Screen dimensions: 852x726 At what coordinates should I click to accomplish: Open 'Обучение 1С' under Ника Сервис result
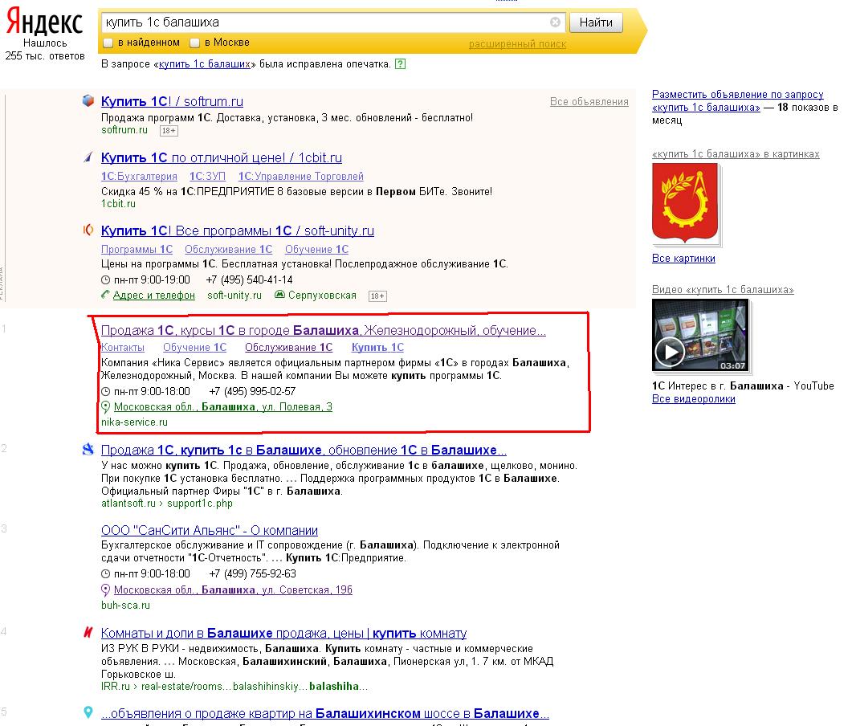[194, 347]
